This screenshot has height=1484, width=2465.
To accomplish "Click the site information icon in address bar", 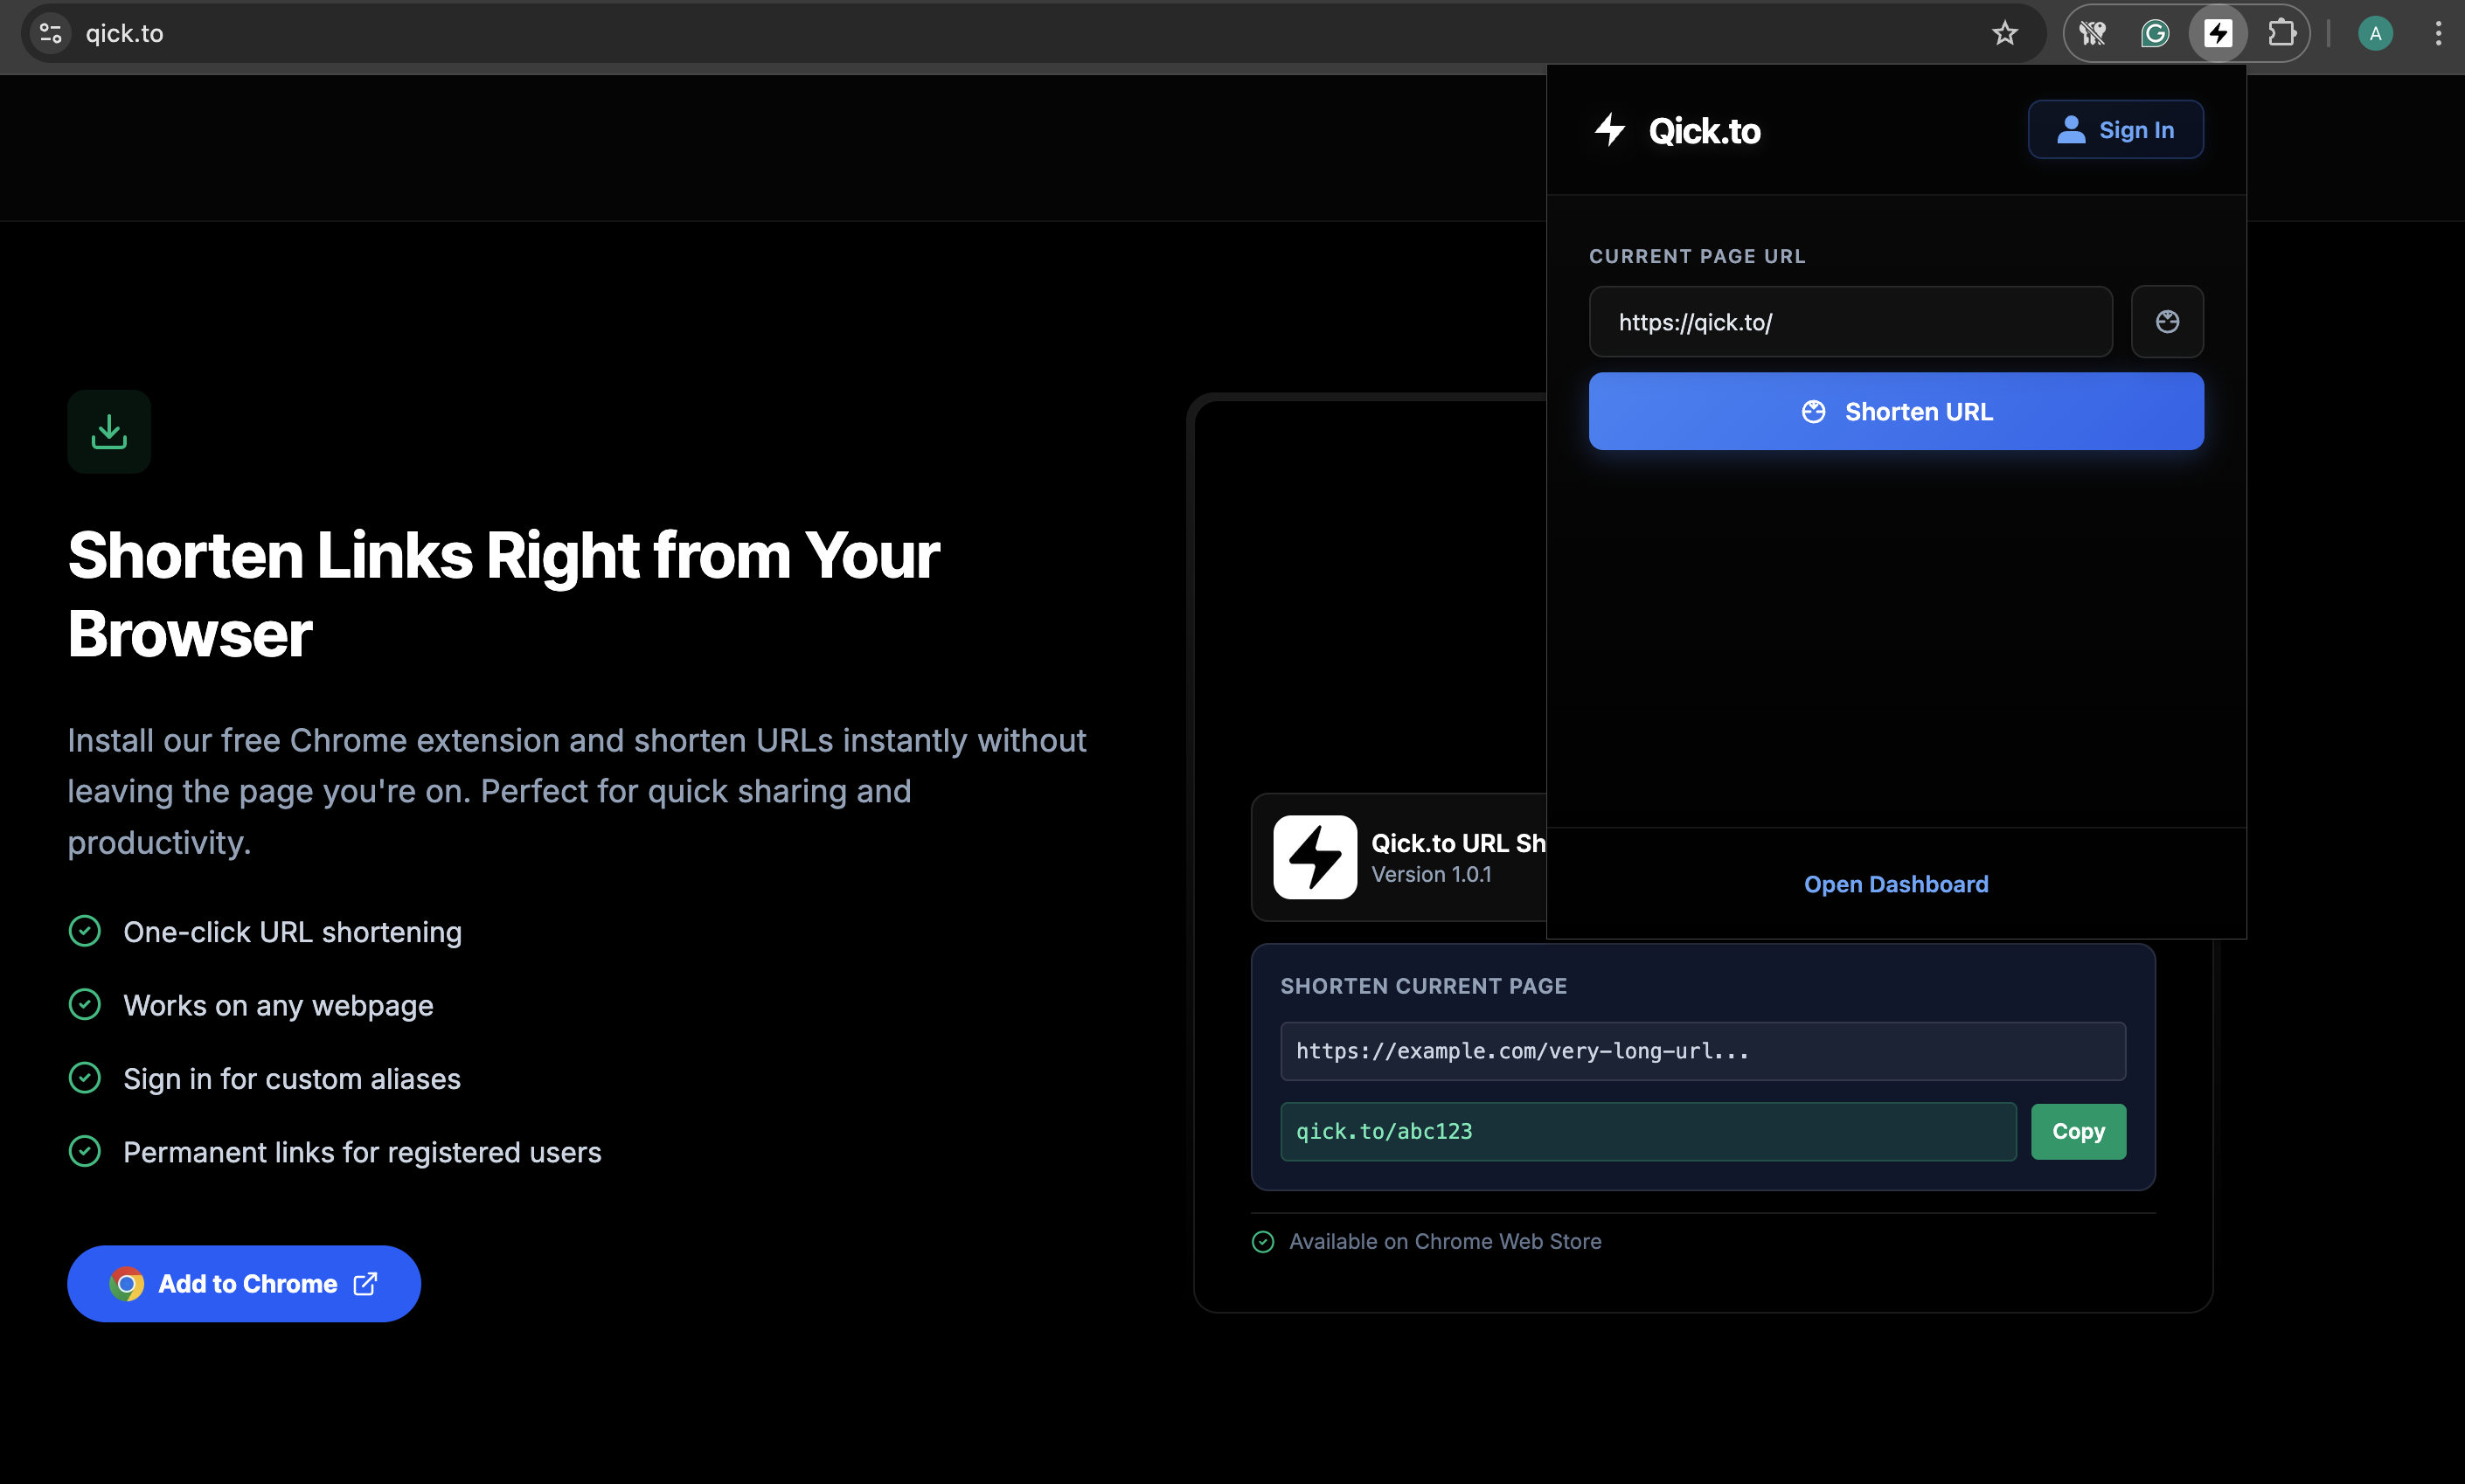I will pyautogui.click(x=51, y=33).
